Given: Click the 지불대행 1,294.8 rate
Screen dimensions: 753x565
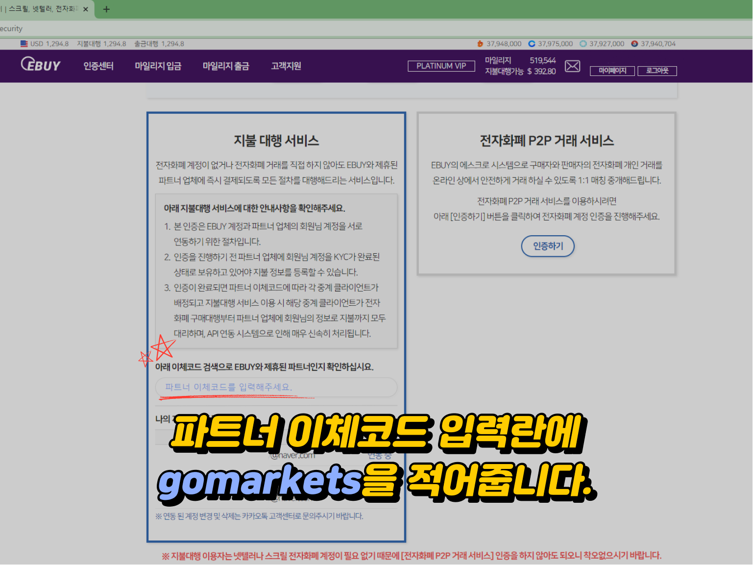Looking at the screenshot, I should click(x=101, y=44).
